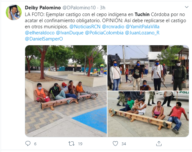Open the @PoliciaColombia mention
This screenshot has width=192, height=152.
(104, 33)
